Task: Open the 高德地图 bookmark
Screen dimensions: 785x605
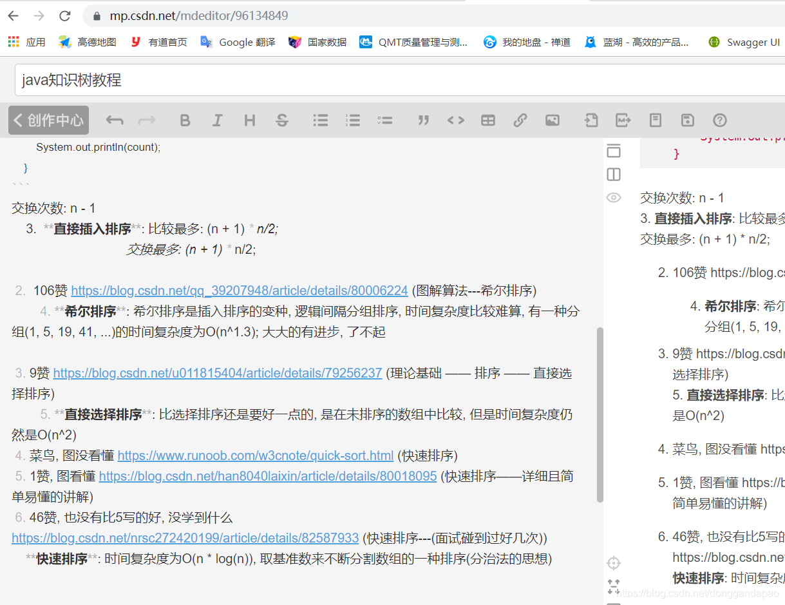Action: pyautogui.click(x=88, y=42)
